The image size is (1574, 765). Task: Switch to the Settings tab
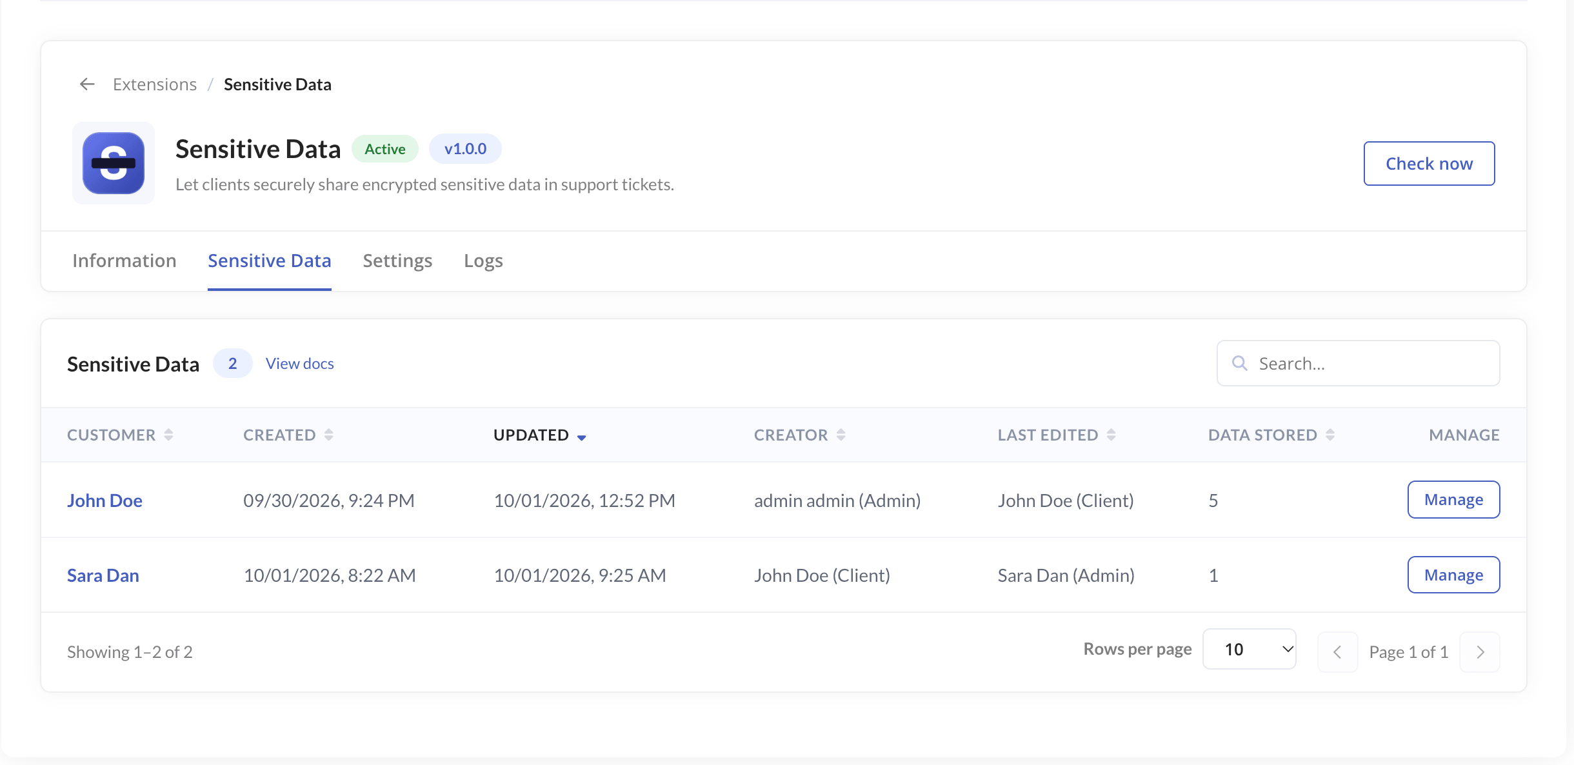(x=397, y=261)
